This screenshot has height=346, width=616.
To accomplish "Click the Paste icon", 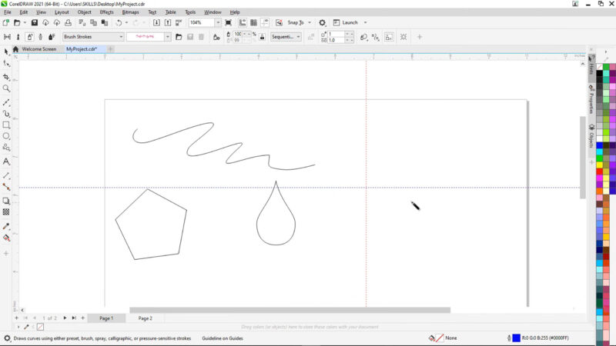I will pyautogui.click(x=105, y=23).
